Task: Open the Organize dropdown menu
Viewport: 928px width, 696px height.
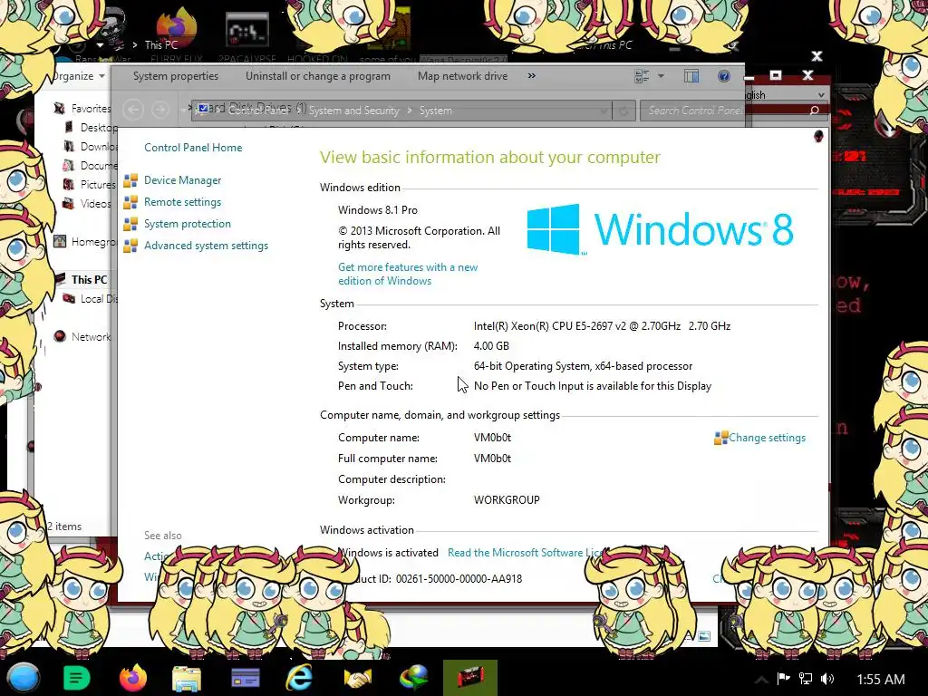Action: pyautogui.click(x=80, y=76)
